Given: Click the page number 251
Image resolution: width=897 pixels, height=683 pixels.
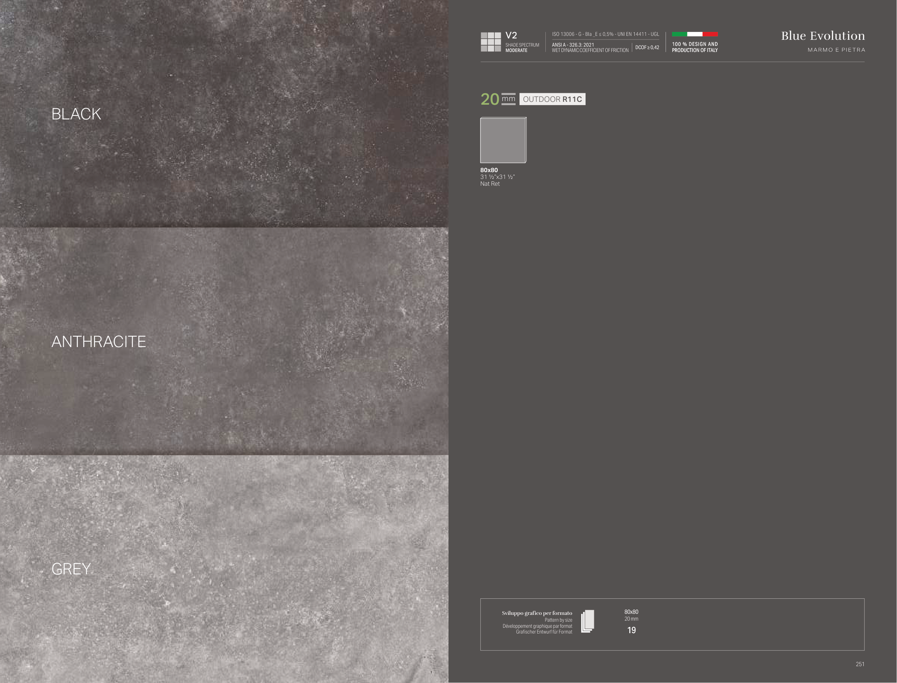Looking at the screenshot, I should coord(860,664).
